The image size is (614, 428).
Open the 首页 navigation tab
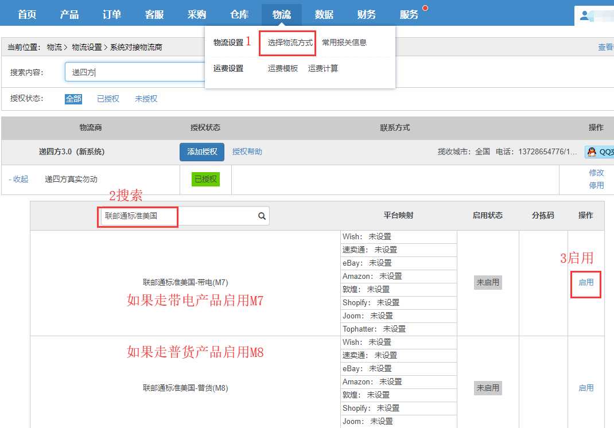pos(27,14)
